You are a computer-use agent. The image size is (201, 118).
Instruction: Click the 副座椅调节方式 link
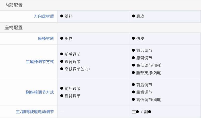pos(40,92)
